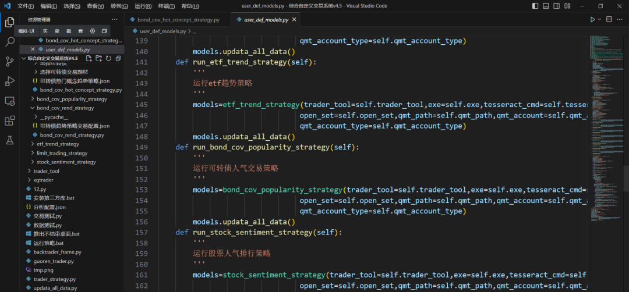Click the minimap code overview
The height and width of the screenshot is (292, 629).
(x=605, y=128)
